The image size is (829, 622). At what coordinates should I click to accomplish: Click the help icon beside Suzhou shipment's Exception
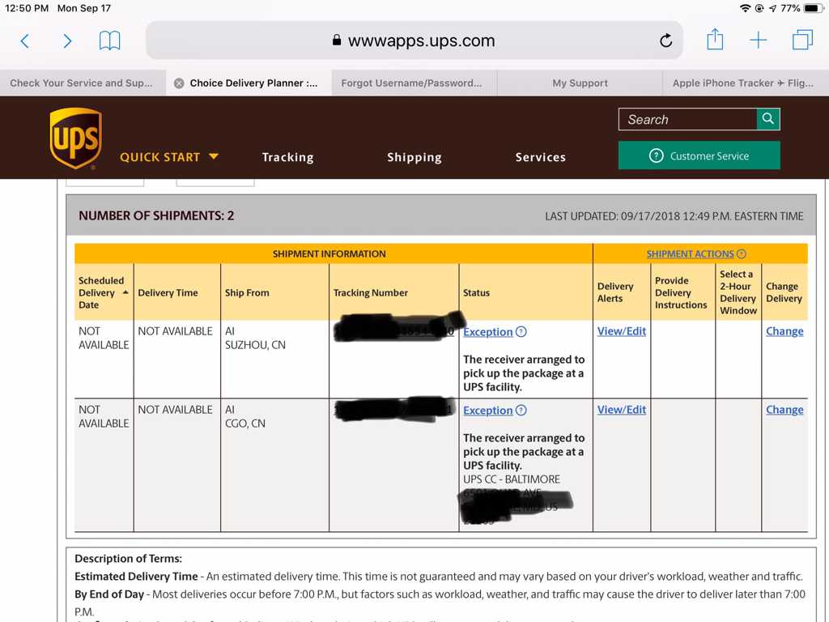521,331
